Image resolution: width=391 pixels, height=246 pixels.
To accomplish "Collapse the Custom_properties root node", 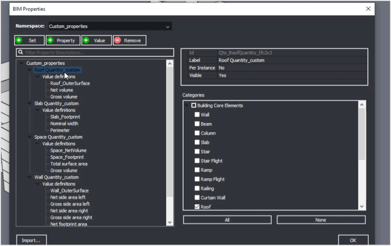I will [21, 63].
